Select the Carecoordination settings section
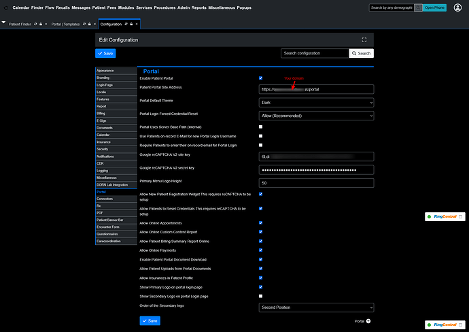469x332 pixels. [116, 241]
